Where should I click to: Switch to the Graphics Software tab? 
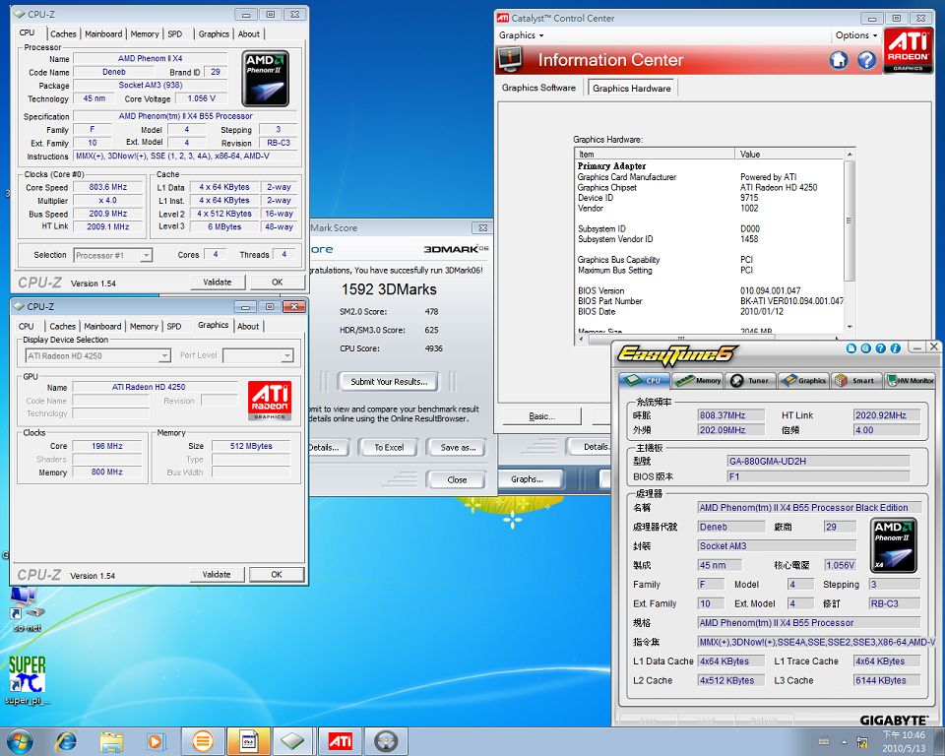pos(538,88)
